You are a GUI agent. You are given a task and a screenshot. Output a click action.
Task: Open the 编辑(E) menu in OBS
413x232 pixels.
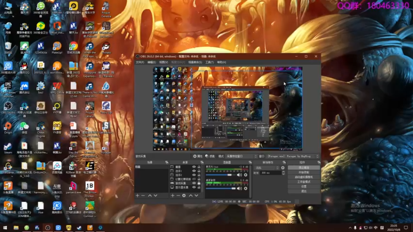[151, 62]
